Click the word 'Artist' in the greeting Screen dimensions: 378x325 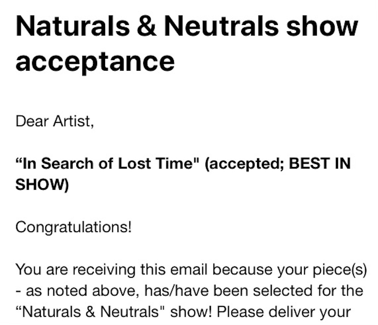click(72, 122)
